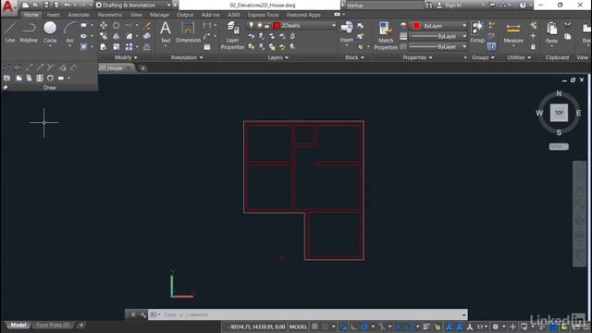Open the ByLayer lineweight dropdown
This screenshot has width=592, height=333.
click(x=438, y=36)
